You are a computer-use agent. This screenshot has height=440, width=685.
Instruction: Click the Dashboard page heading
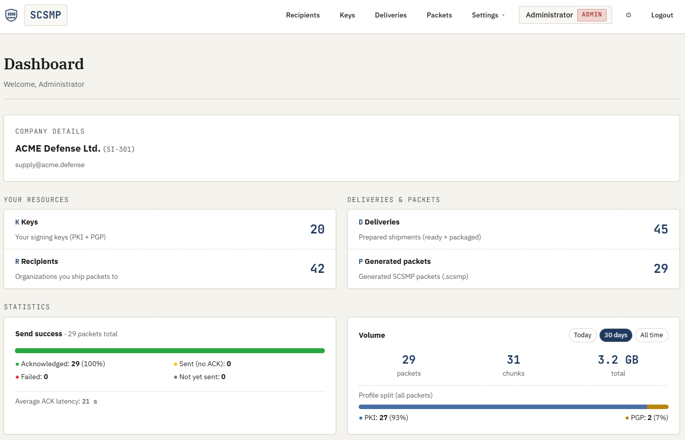(44, 64)
